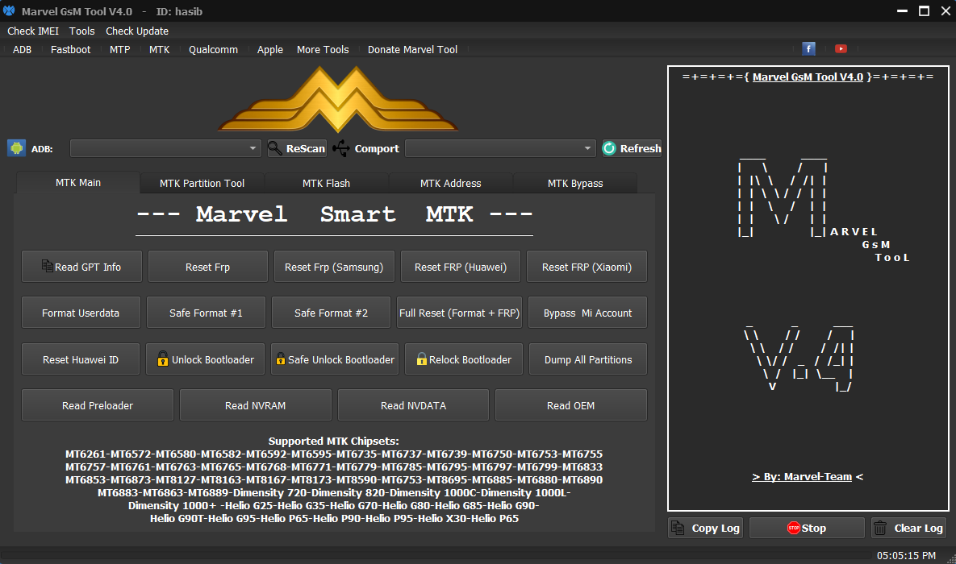Click Reset FRP (Xiaomi) button
The image size is (956, 564).
(587, 267)
